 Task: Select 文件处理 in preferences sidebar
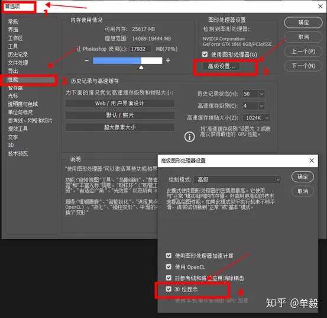pyautogui.click(x=18, y=63)
